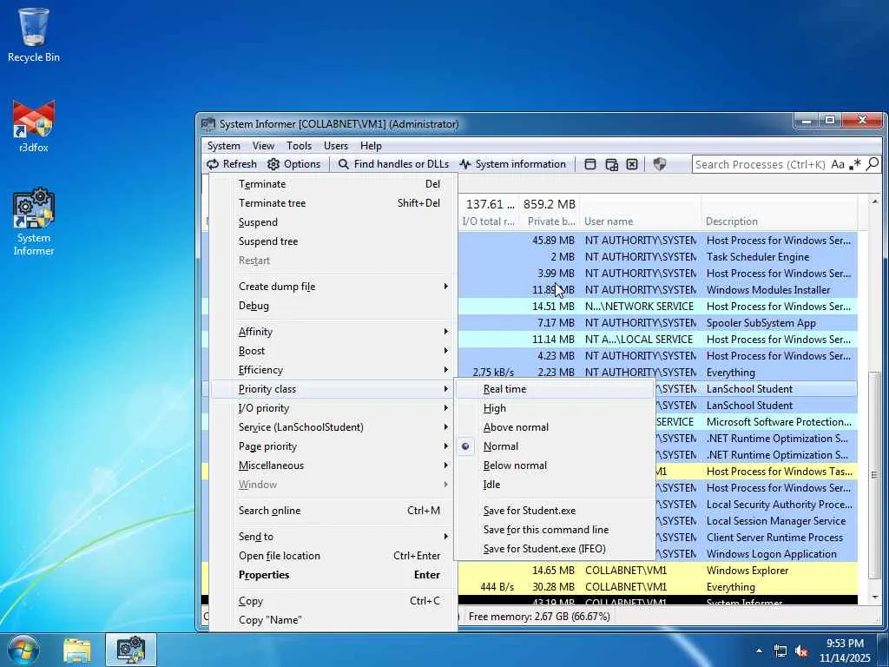Expand the Send to submenu
This screenshot has height=667, width=889.
[333, 537]
